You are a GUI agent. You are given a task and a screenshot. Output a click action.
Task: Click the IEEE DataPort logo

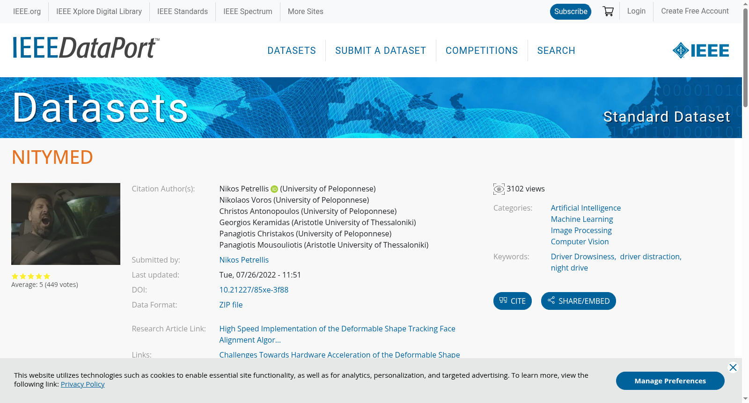click(86, 48)
